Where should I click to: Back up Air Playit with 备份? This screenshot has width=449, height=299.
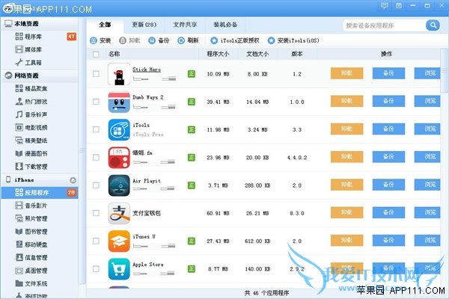tap(388, 185)
